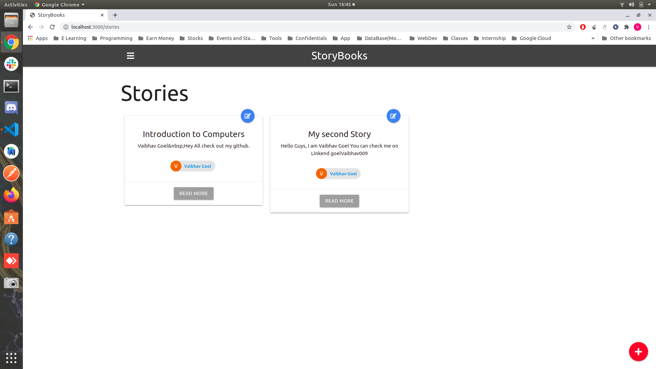Open the Chrome extensions puzzle icon
Image resolution: width=656 pixels, height=369 pixels.
pyautogui.click(x=627, y=27)
